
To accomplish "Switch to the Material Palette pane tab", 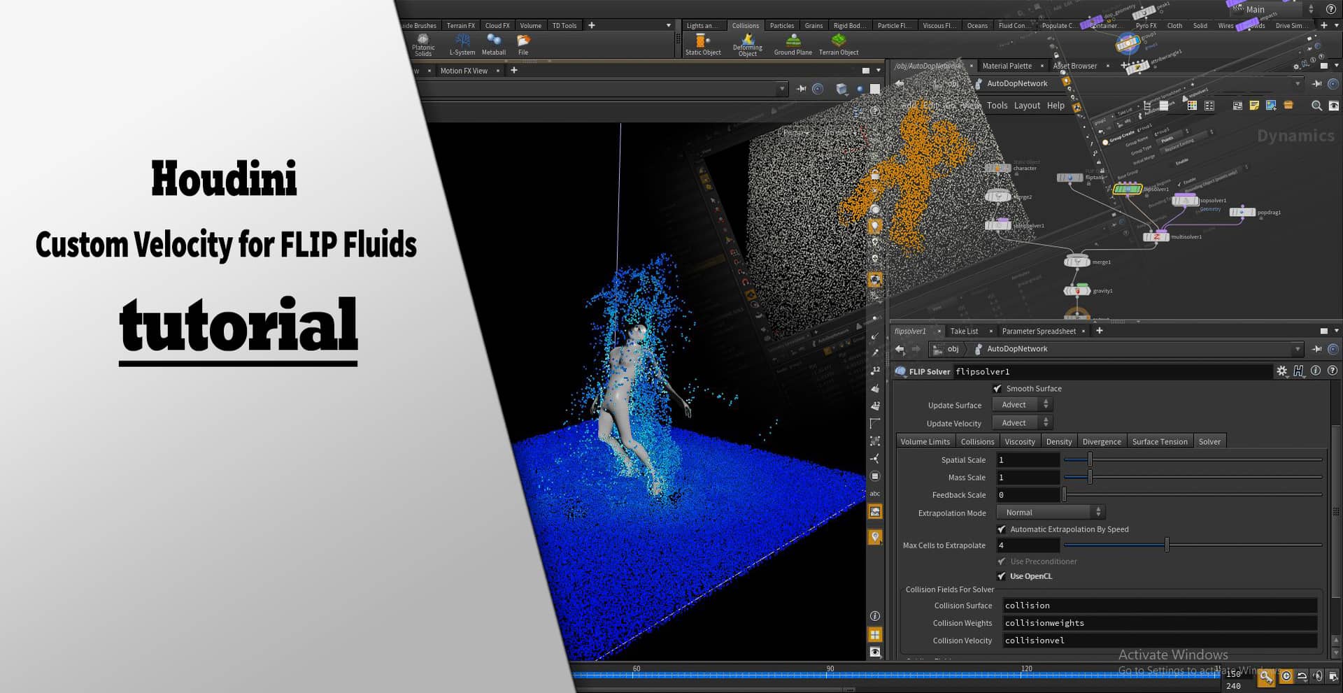I will point(1007,66).
